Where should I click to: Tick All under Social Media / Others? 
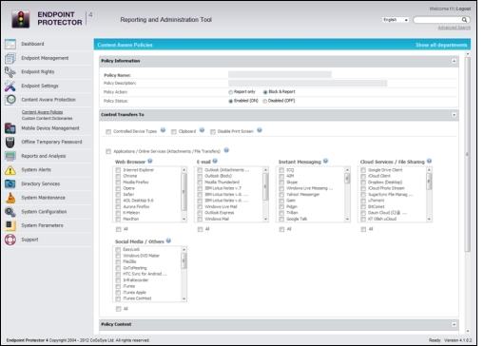118,309
